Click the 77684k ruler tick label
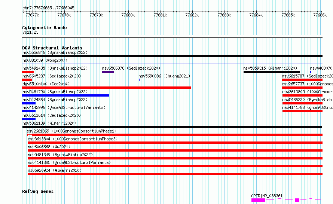Screen dimensions: 333x204 pos(256,15)
